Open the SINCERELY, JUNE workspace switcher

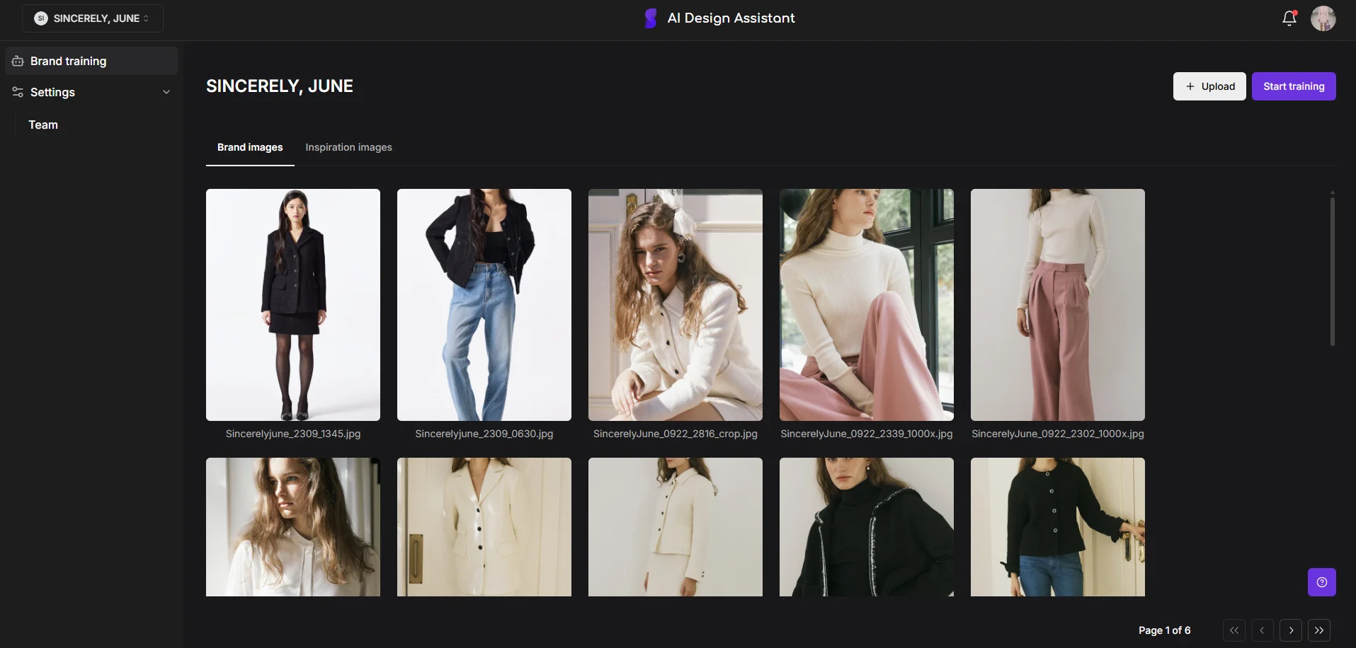click(92, 18)
